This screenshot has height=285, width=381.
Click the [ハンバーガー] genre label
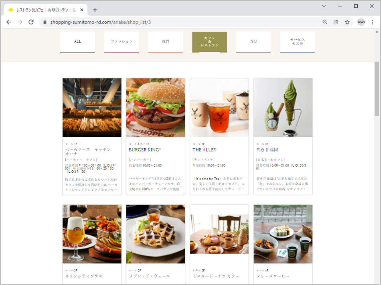pos(140,160)
